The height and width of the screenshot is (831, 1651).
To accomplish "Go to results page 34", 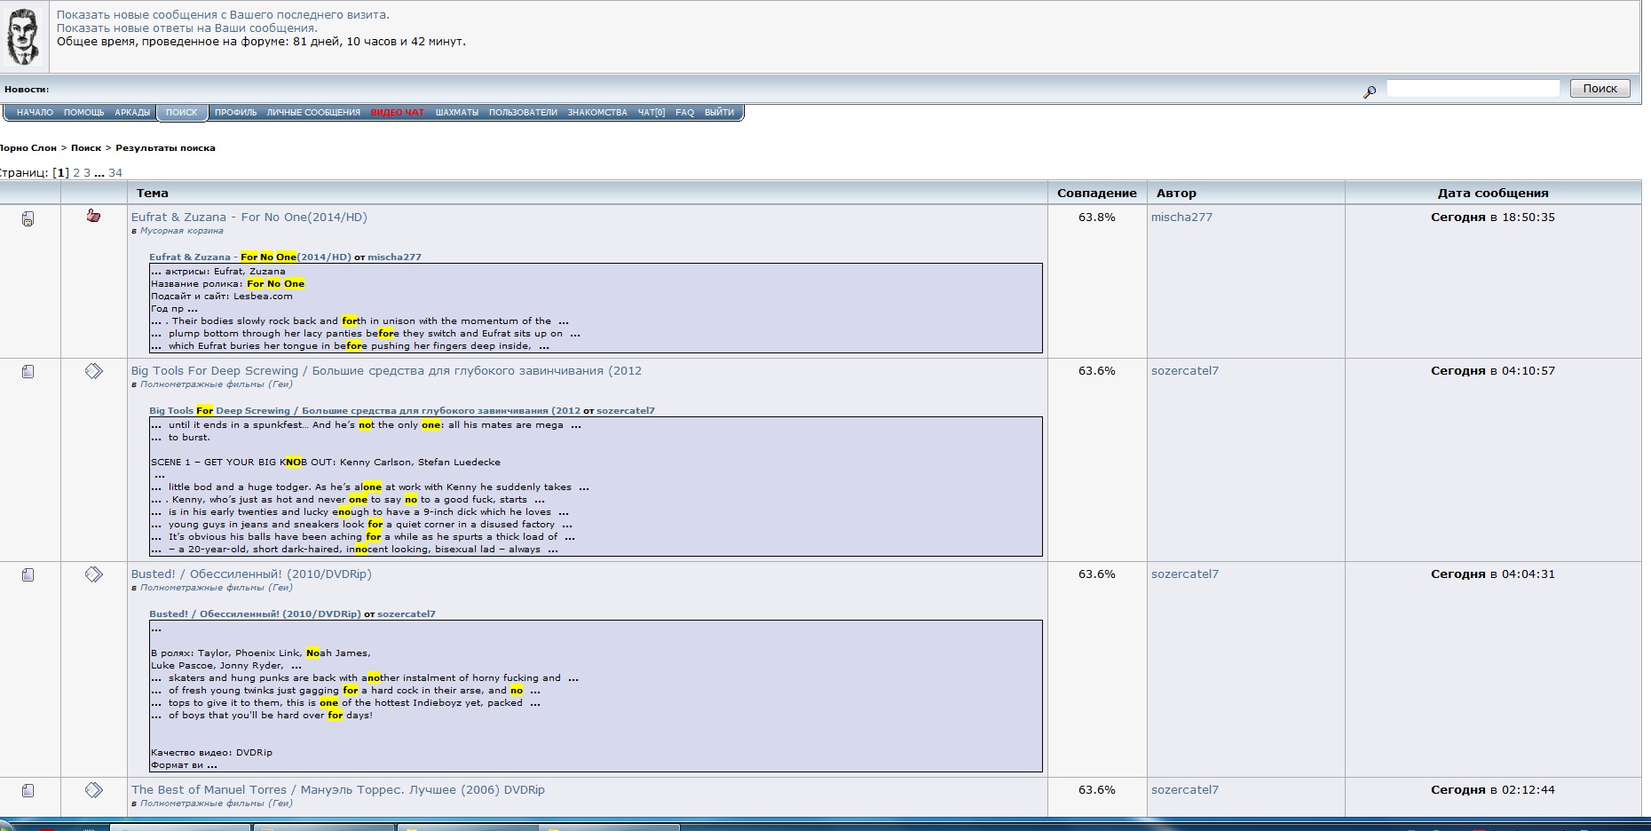I will pos(115,173).
